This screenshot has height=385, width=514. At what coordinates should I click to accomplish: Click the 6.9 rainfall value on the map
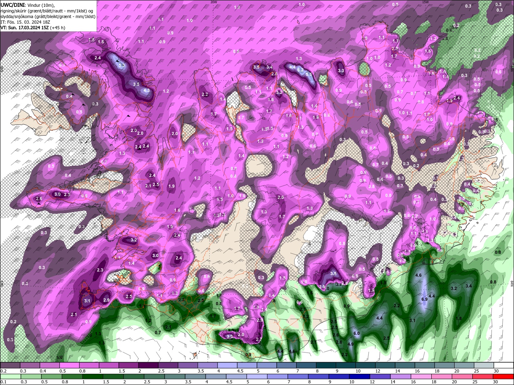(x=424, y=299)
